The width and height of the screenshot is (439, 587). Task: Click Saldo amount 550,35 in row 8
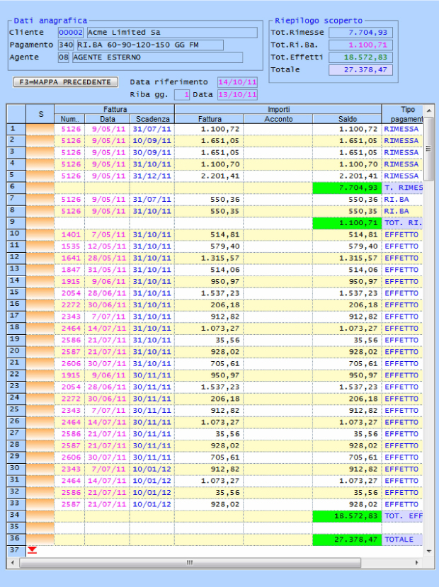[x=363, y=211]
